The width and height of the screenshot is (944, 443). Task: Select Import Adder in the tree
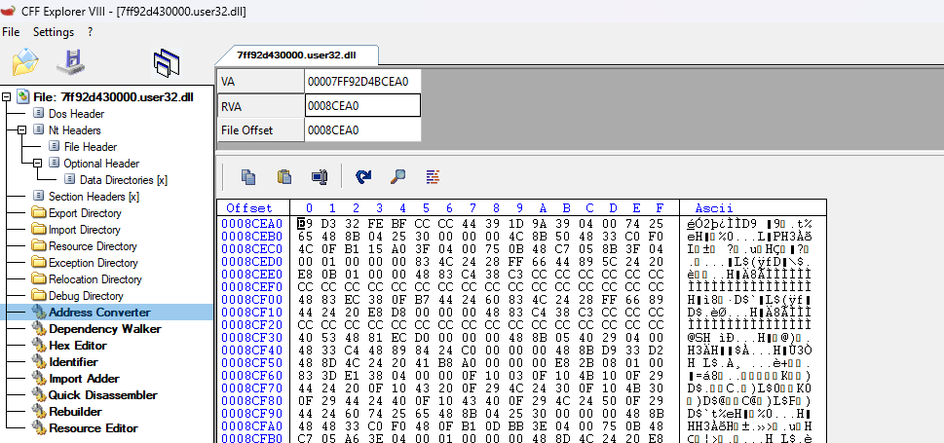[x=85, y=378]
